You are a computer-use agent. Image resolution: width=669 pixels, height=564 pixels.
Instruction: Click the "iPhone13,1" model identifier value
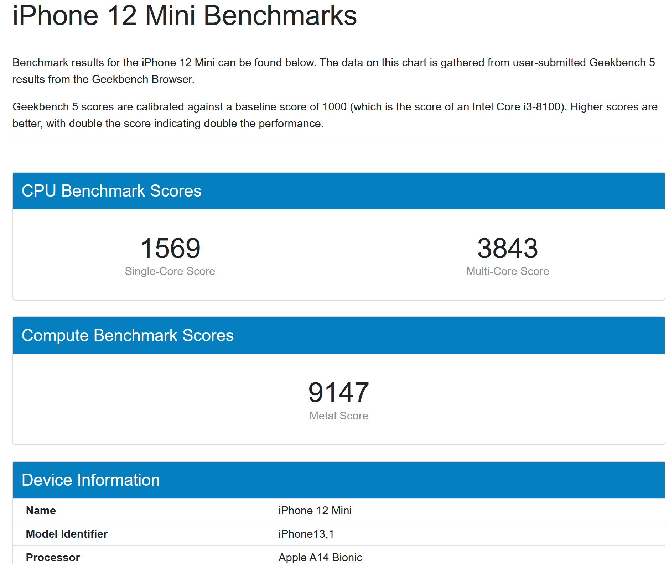point(306,534)
